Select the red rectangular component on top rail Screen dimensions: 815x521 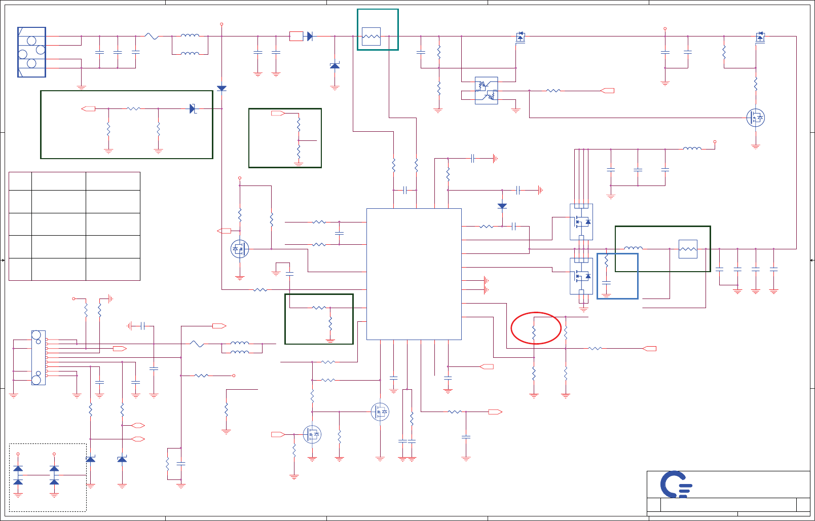point(296,36)
